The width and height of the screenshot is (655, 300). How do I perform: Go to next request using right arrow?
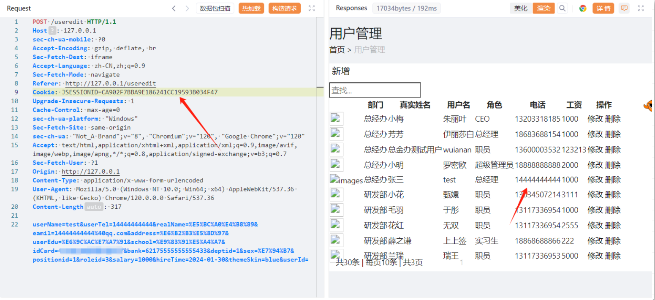(187, 8)
